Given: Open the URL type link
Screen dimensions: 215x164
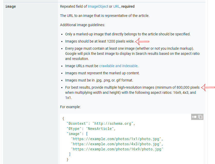Looking at the screenshot, I should 116,6.
